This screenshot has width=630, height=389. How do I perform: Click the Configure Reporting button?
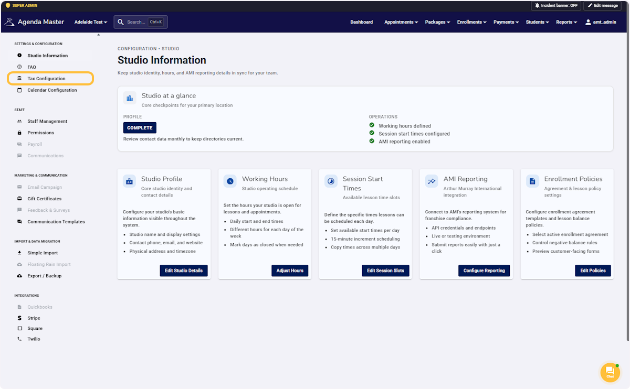click(484, 271)
